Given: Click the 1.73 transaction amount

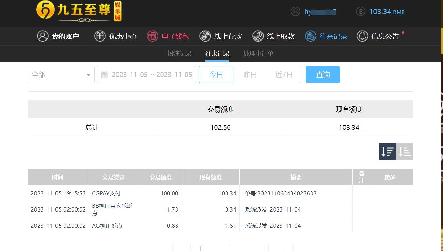Looking at the screenshot, I should tap(173, 209).
